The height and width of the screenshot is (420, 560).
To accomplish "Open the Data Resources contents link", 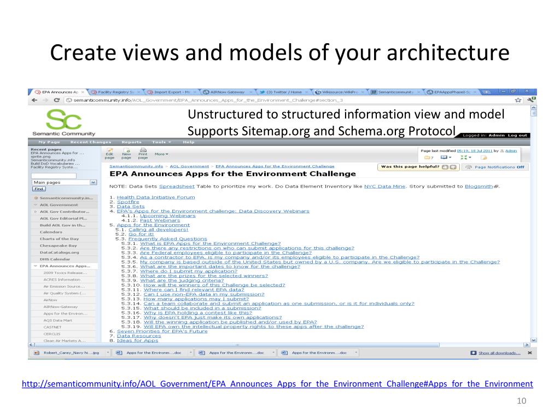I will pyautogui.click(x=139, y=336).
